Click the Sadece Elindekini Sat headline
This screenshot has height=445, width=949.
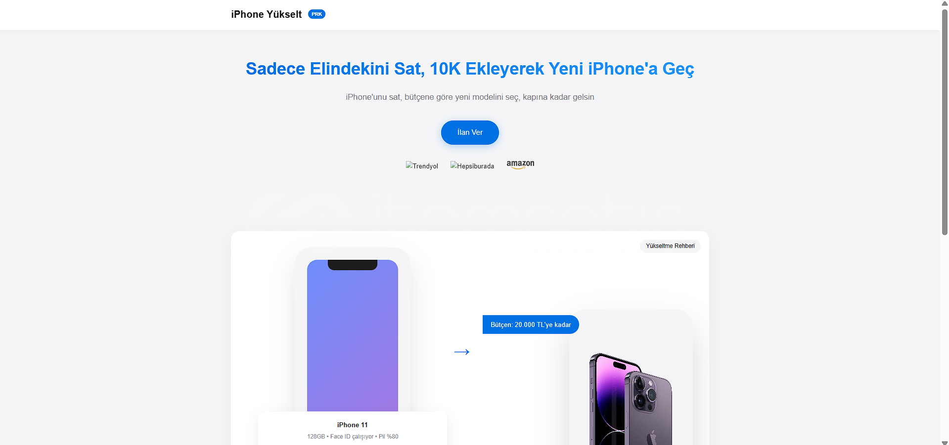[470, 69]
